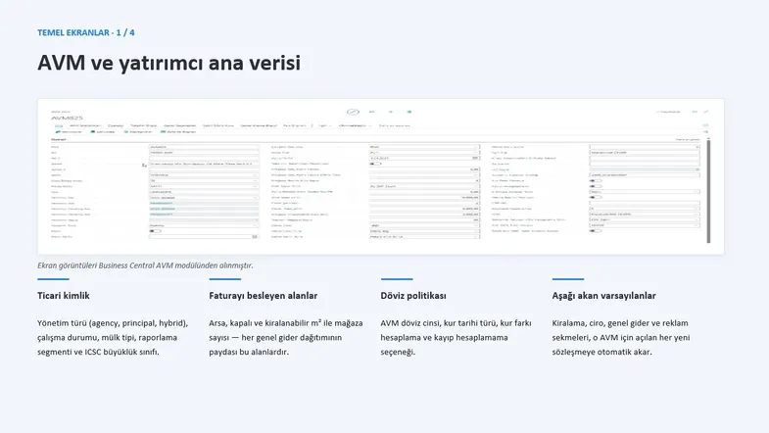Click the heading 'AVM ve yatırımcı ana verisi'
The image size is (769, 433).
click(x=168, y=63)
